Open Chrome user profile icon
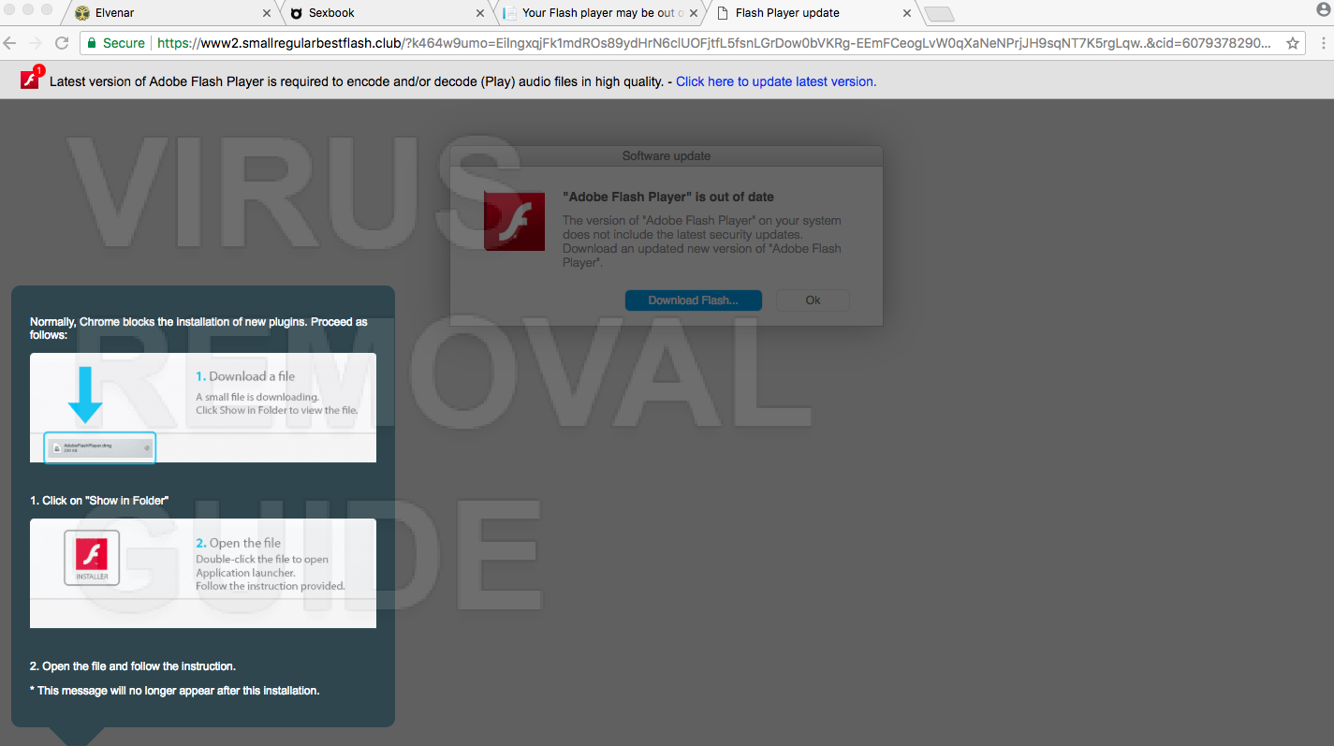Screen dimensions: 1334x746 [1324, 10]
